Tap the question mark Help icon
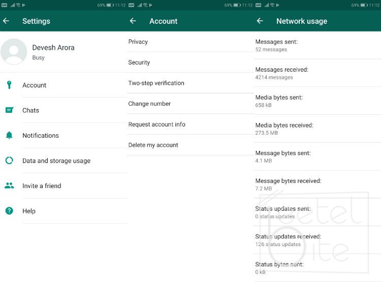The image size is (381, 282). 9,211
